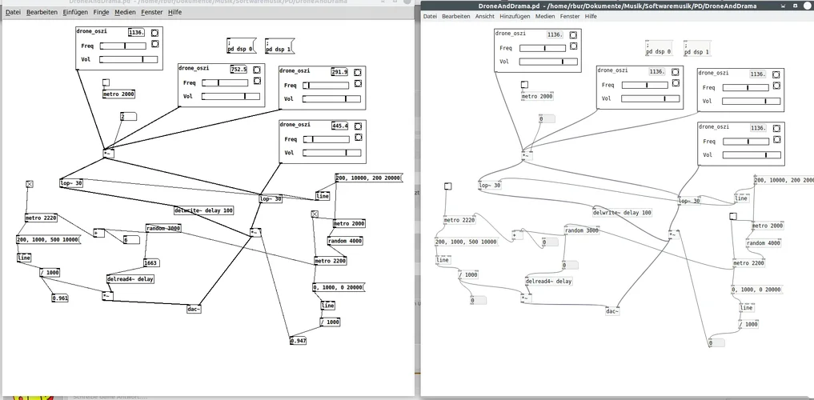814x400 pixels.
Task: Click message '0, 1000, 0 20000' in the right window
Action: coord(756,290)
